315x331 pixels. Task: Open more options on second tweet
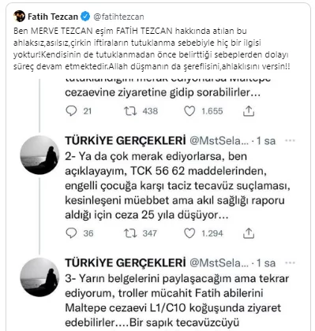pos(290,141)
